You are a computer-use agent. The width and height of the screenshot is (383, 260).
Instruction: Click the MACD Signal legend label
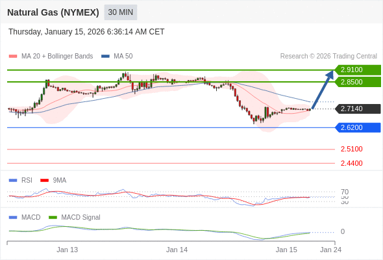(80, 217)
